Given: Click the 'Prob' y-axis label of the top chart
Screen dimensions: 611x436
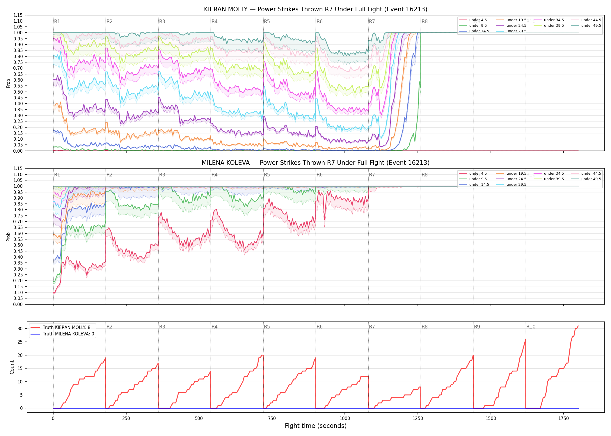Looking at the screenshot, I should tap(8, 83).
